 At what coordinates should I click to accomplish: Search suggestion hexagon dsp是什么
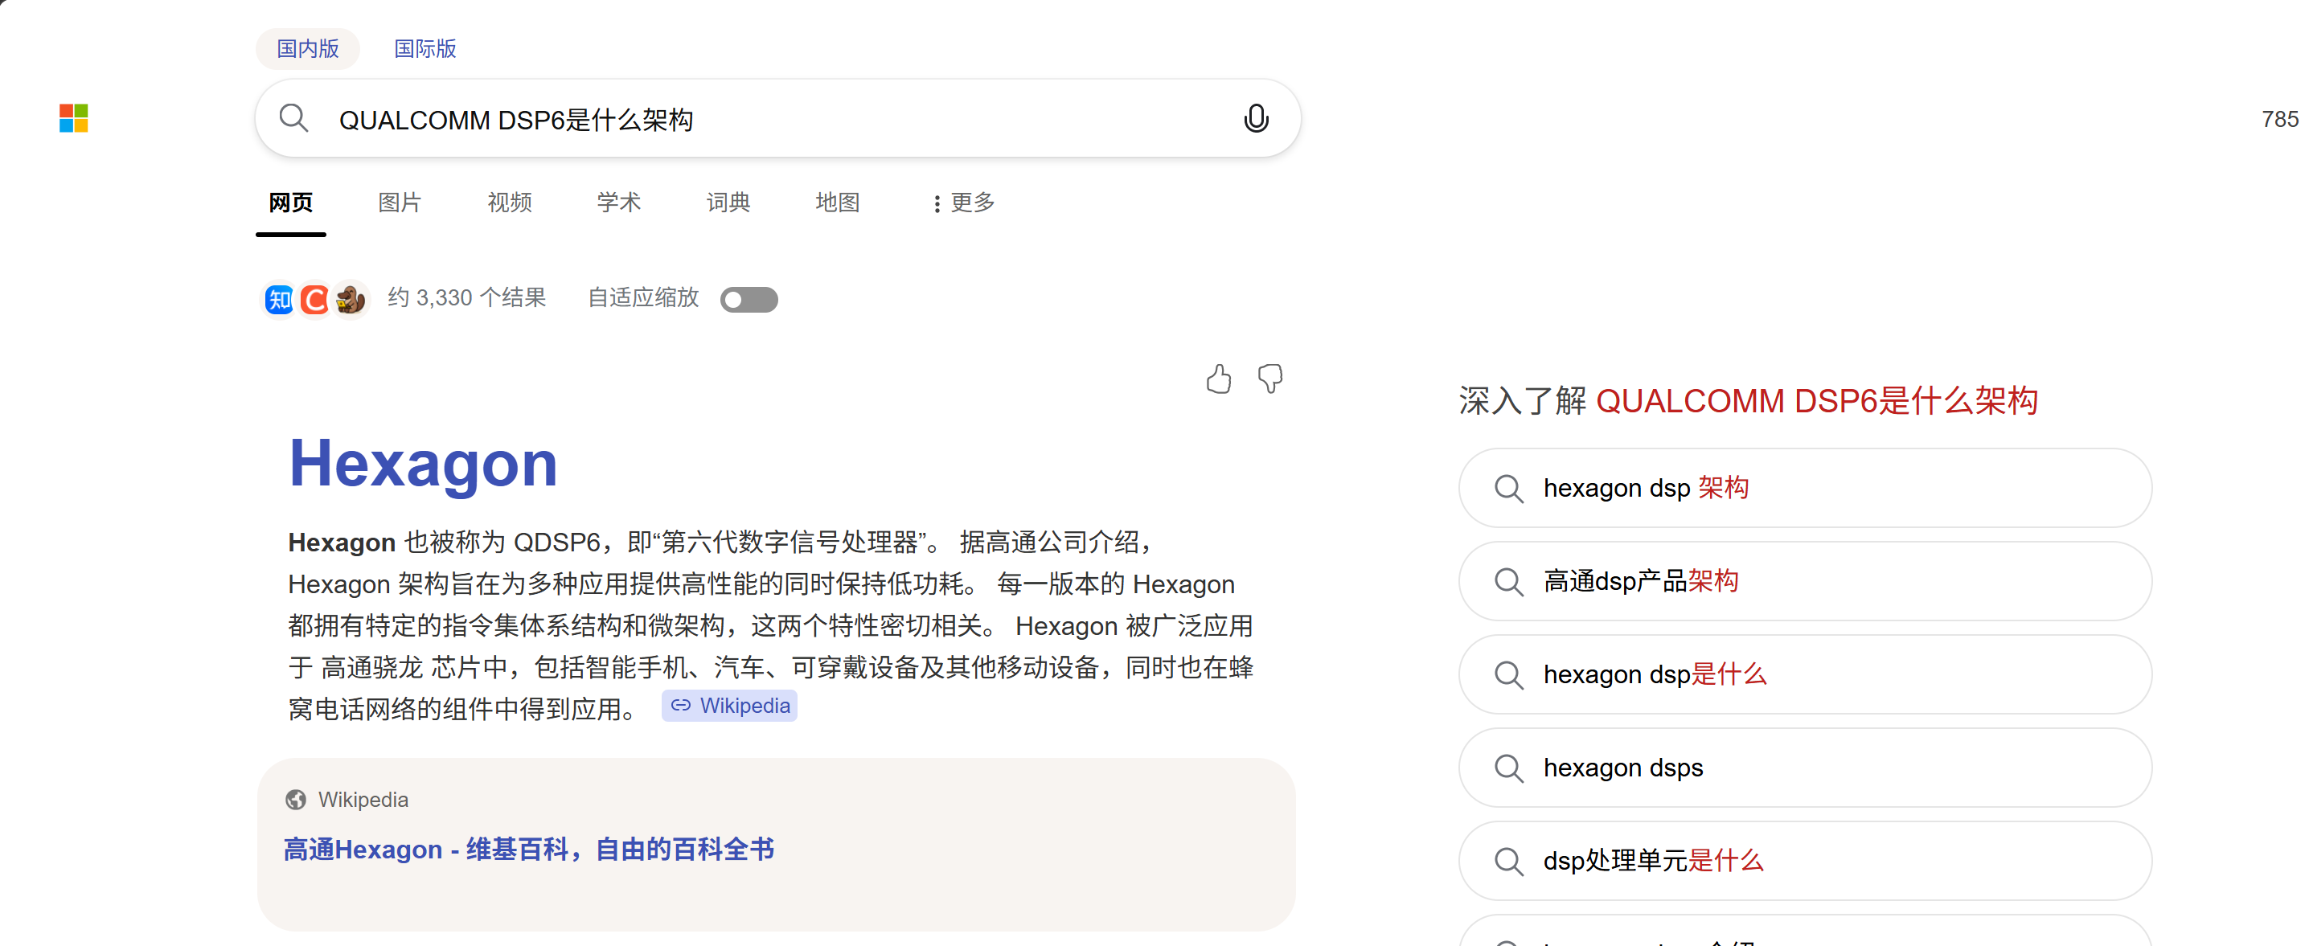pyautogui.click(x=1805, y=674)
